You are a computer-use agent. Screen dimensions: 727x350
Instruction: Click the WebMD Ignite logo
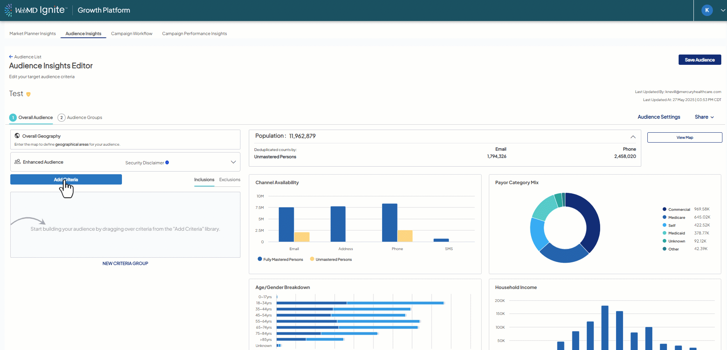(36, 10)
